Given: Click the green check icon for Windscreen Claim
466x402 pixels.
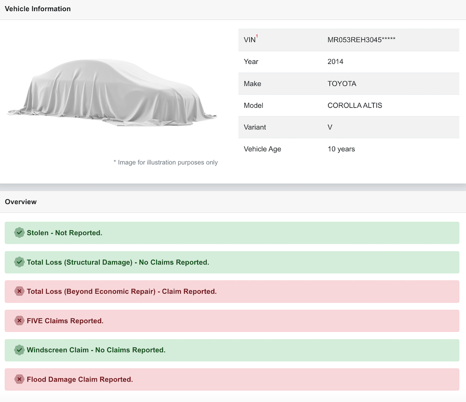Looking at the screenshot, I should point(19,350).
